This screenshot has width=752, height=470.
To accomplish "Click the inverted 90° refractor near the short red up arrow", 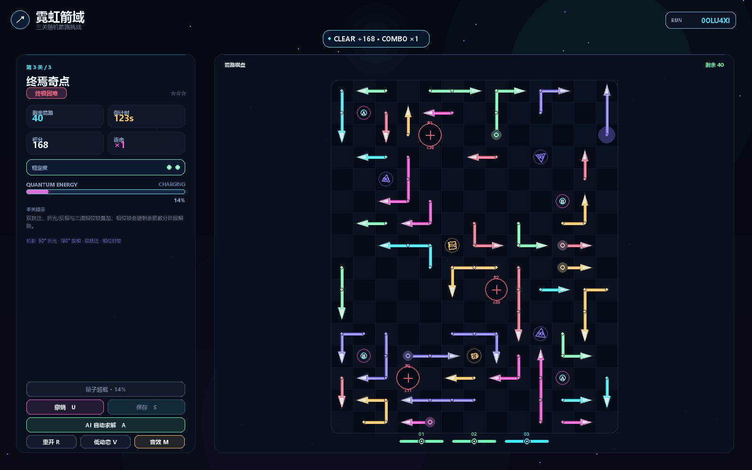I will [540, 157].
